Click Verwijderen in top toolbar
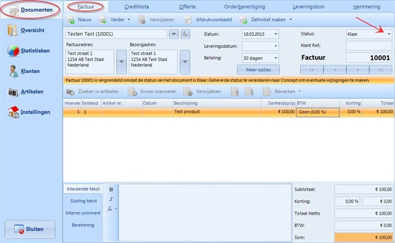395x243 pixels. click(x=156, y=20)
